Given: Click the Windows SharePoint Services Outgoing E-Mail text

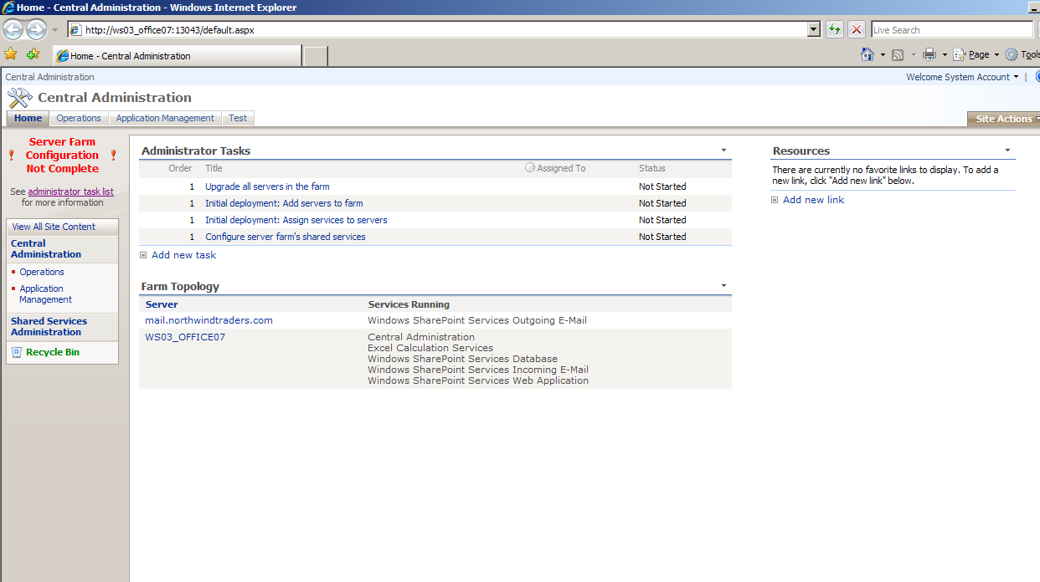Looking at the screenshot, I should [x=477, y=320].
